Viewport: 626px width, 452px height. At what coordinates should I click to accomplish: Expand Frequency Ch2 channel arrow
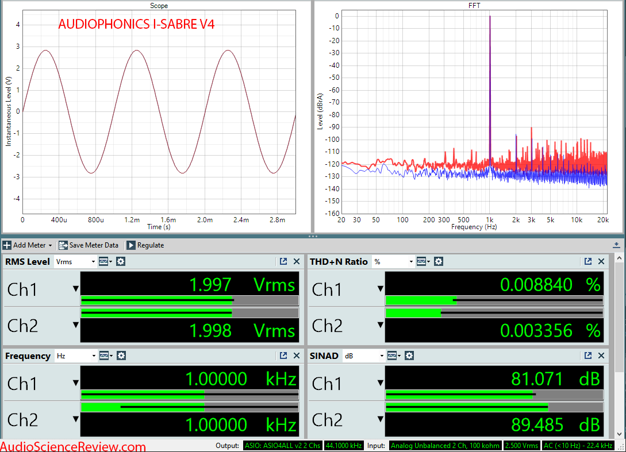[x=75, y=419]
